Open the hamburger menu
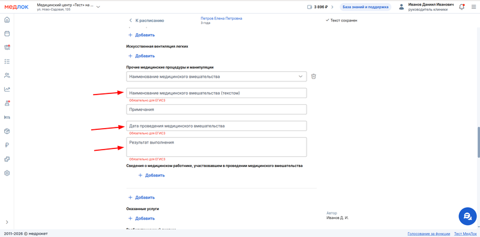Viewport: 480px width, 237px height. (x=473, y=7)
